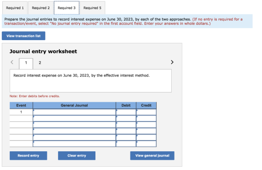Click fourth row Debit amount field
The height and width of the screenshot is (170, 262).
click(126, 131)
